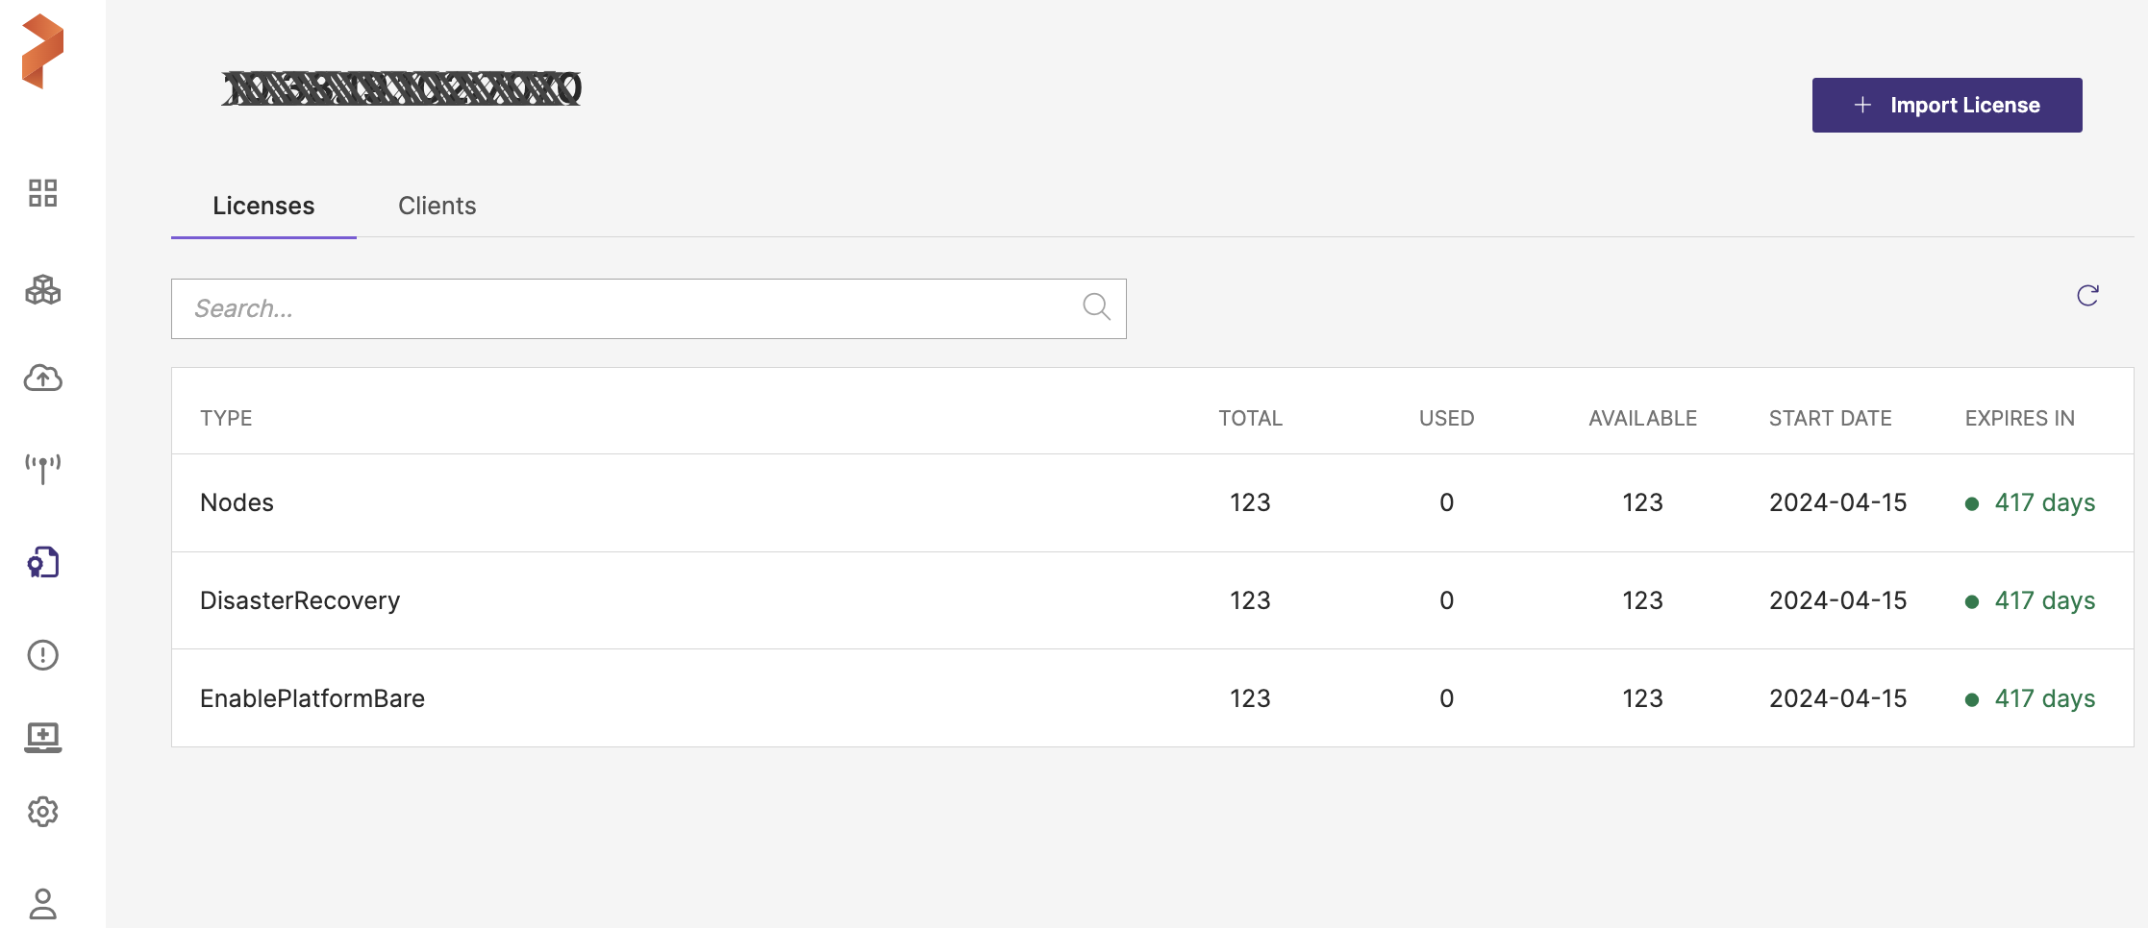Open the clusters cubes icon in sidebar
2148x928 pixels.
42,289
